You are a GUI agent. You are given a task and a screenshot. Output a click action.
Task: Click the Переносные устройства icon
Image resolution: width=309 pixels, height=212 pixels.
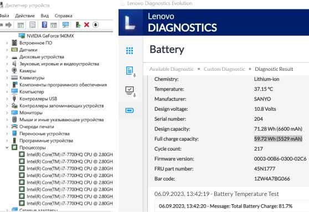pos(14,133)
